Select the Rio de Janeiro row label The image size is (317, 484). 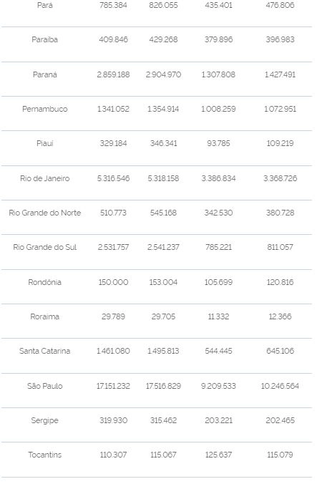pyautogui.click(x=44, y=178)
